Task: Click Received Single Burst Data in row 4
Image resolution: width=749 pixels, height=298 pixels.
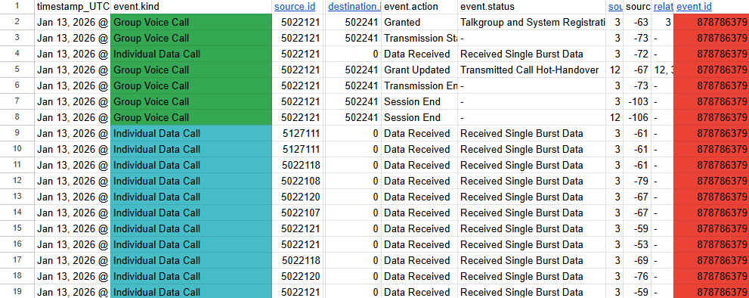Action: coord(531,54)
